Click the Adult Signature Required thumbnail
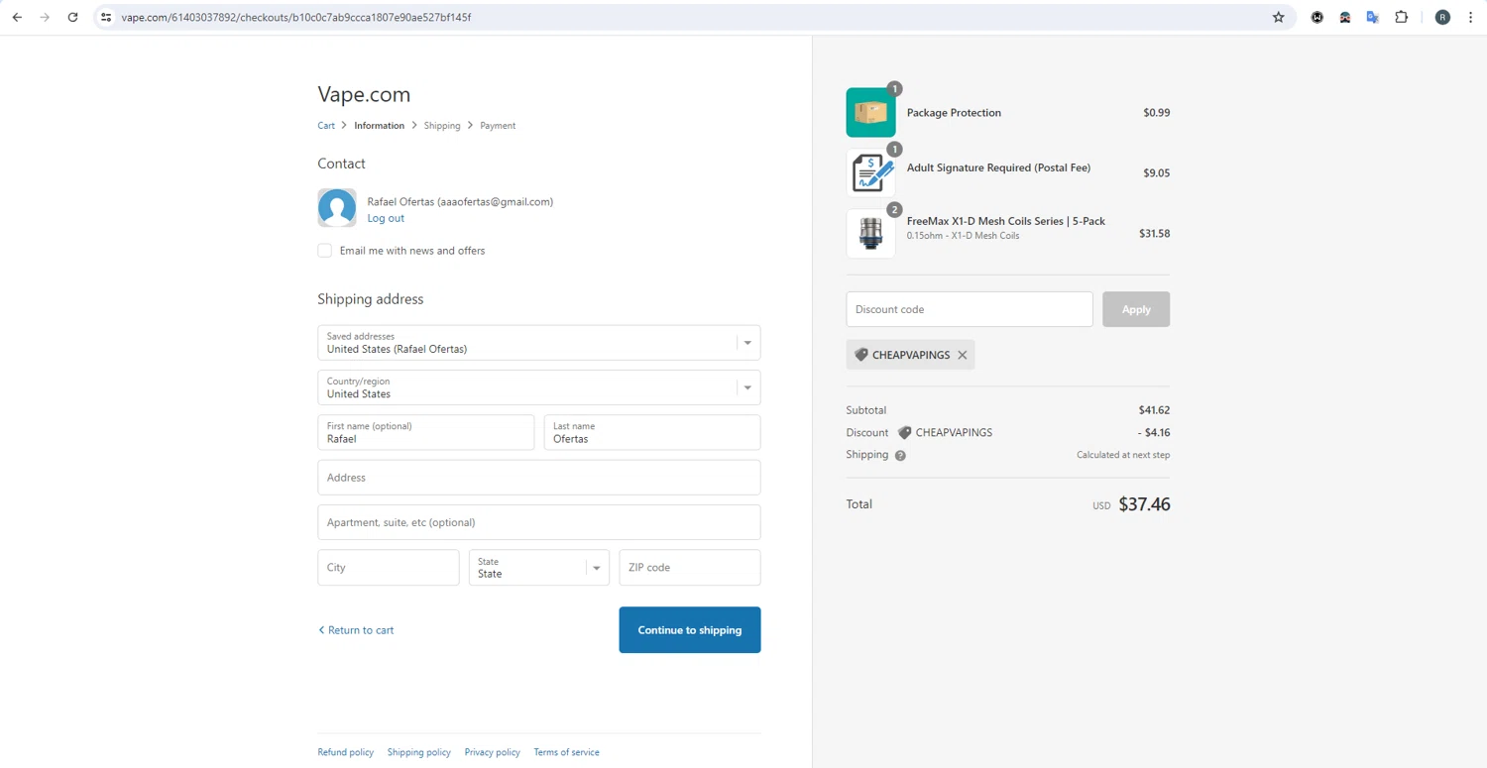Viewport: 1487px width, 768px height. 870,172
